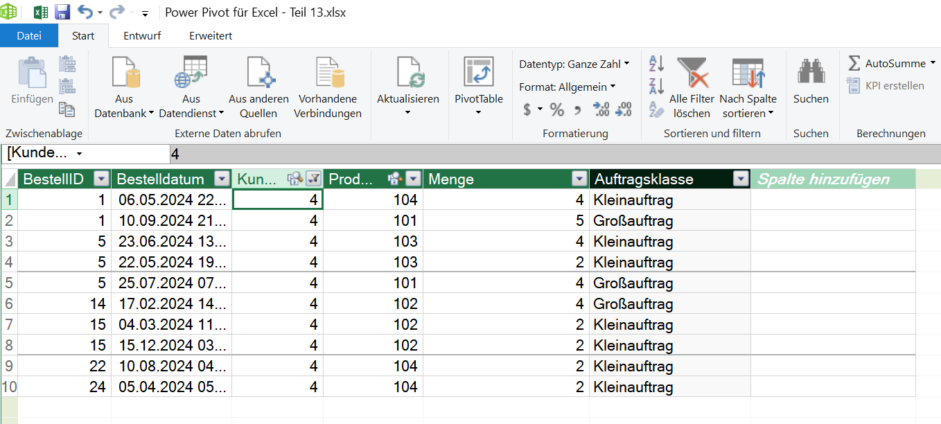Open the Datentyp: Ganze Zahl dropdown

574,64
